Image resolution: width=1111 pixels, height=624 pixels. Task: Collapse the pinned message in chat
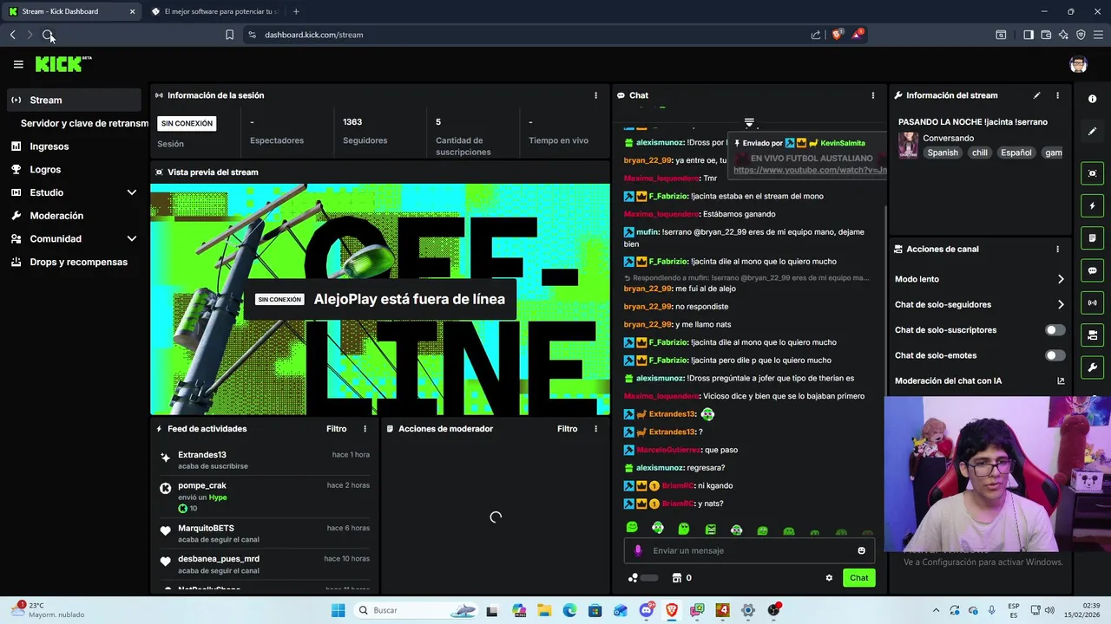coord(749,122)
